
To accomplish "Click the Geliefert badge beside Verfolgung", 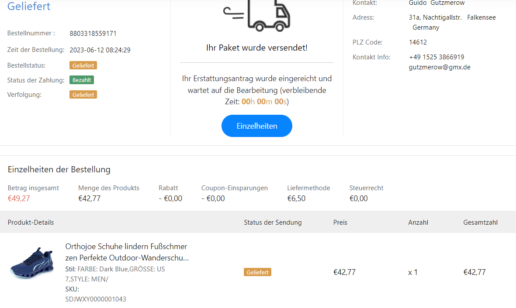I will (x=83, y=95).
